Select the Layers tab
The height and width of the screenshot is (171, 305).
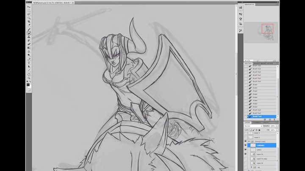[247, 122]
